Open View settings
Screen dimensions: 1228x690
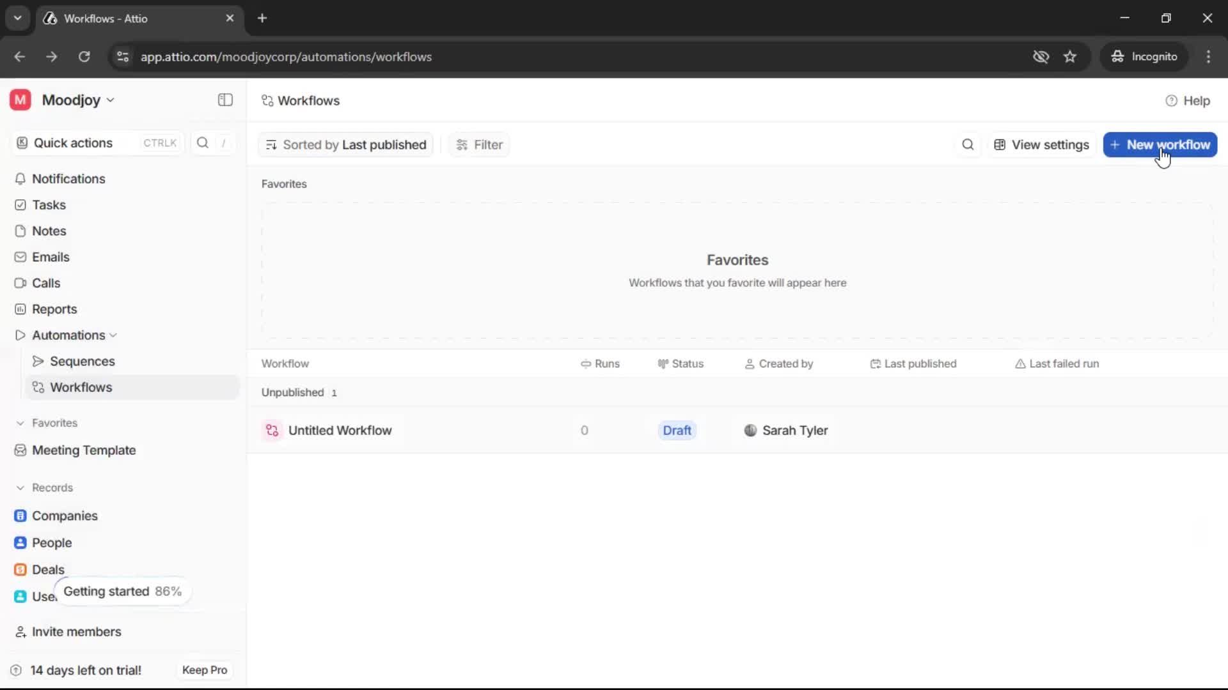pos(1041,145)
